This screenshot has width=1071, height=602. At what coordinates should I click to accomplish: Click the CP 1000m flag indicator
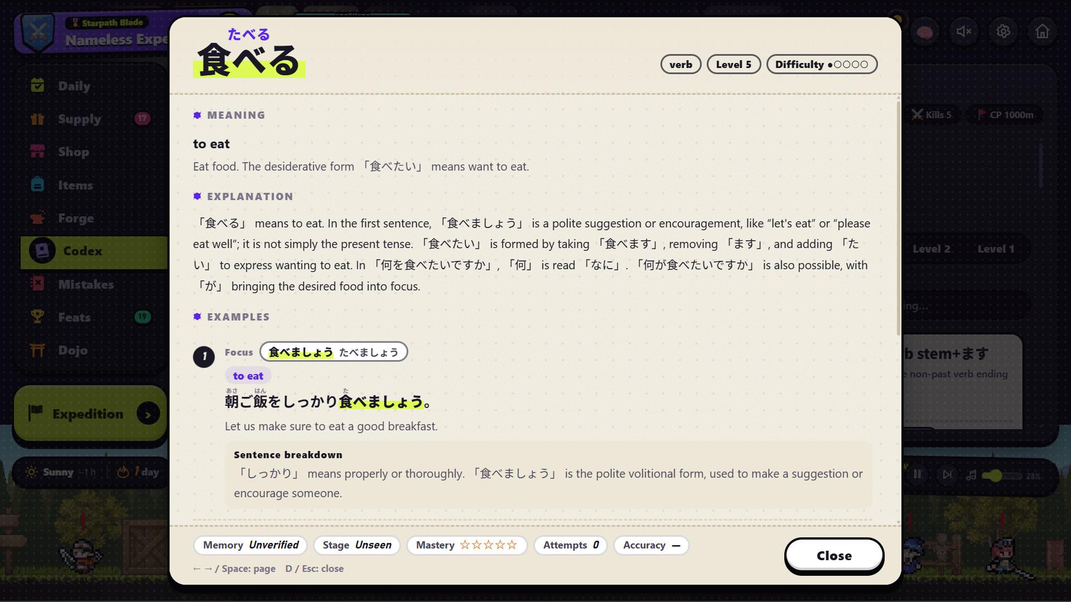1005,115
